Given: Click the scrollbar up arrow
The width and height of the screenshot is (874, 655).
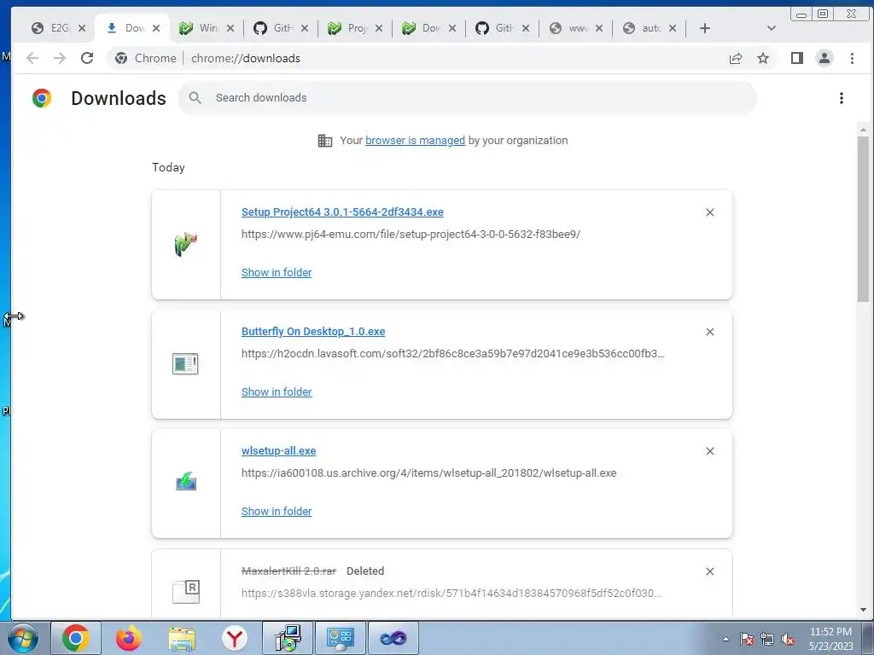Looking at the screenshot, I should tap(863, 130).
